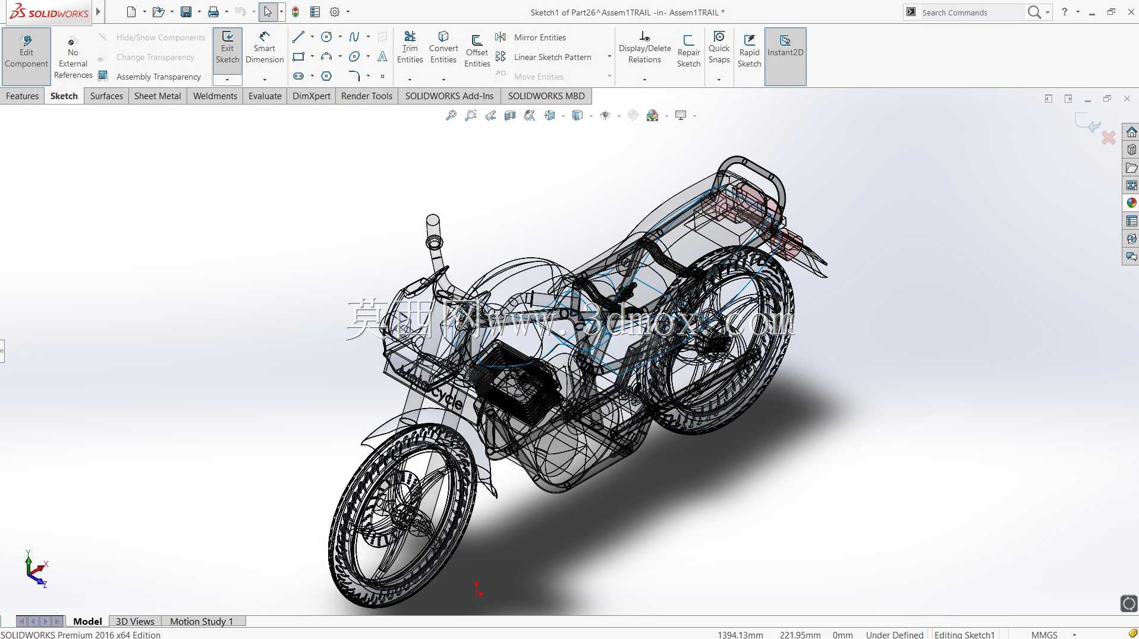Click Save icon in top toolbar
This screenshot has height=639, width=1139.
186,12
